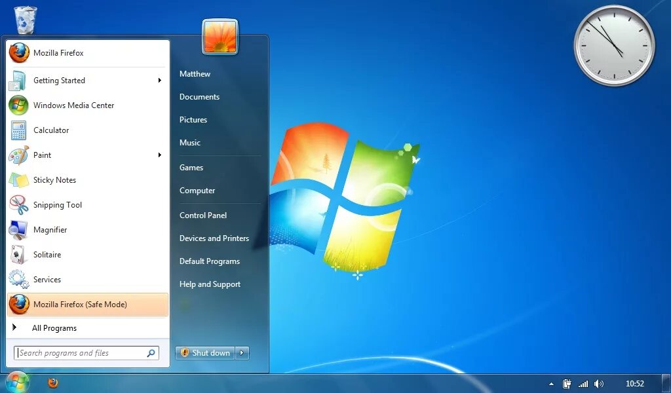
Task: Click Solitaire label
Action: 47,254
